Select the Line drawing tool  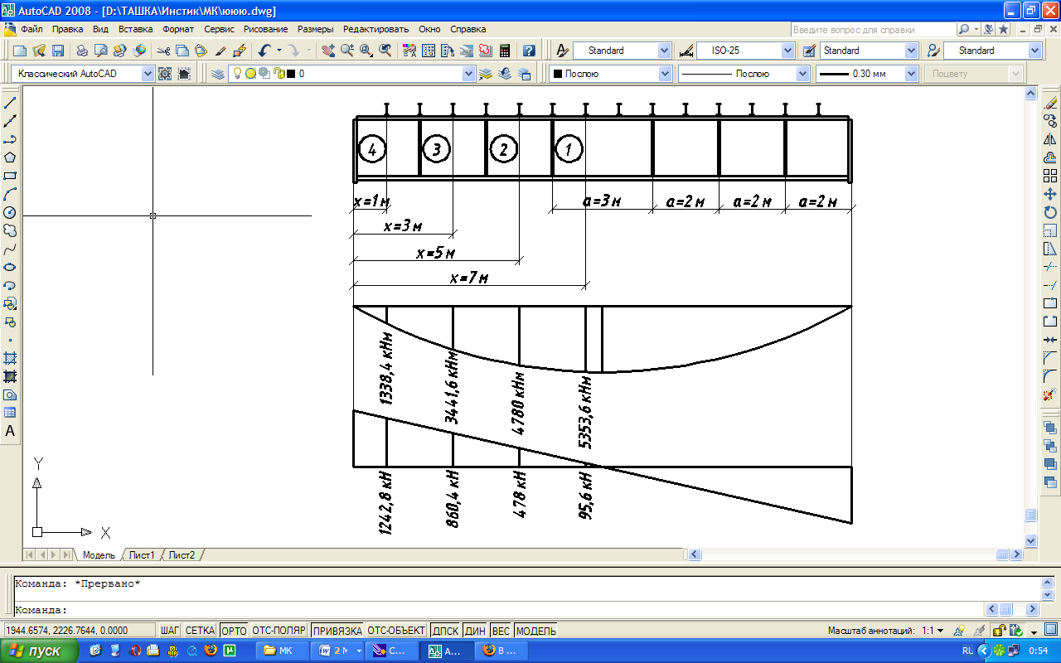(x=11, y=103)
